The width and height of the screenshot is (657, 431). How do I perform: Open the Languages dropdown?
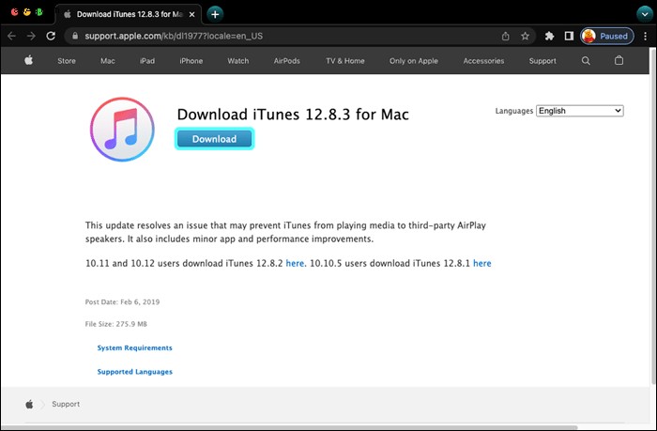point(580,111)
